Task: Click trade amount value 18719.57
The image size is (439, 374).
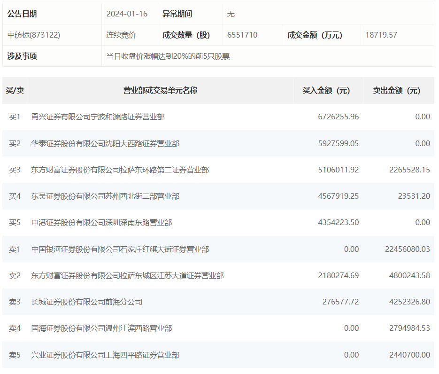Action: click(x=381, y=35)
